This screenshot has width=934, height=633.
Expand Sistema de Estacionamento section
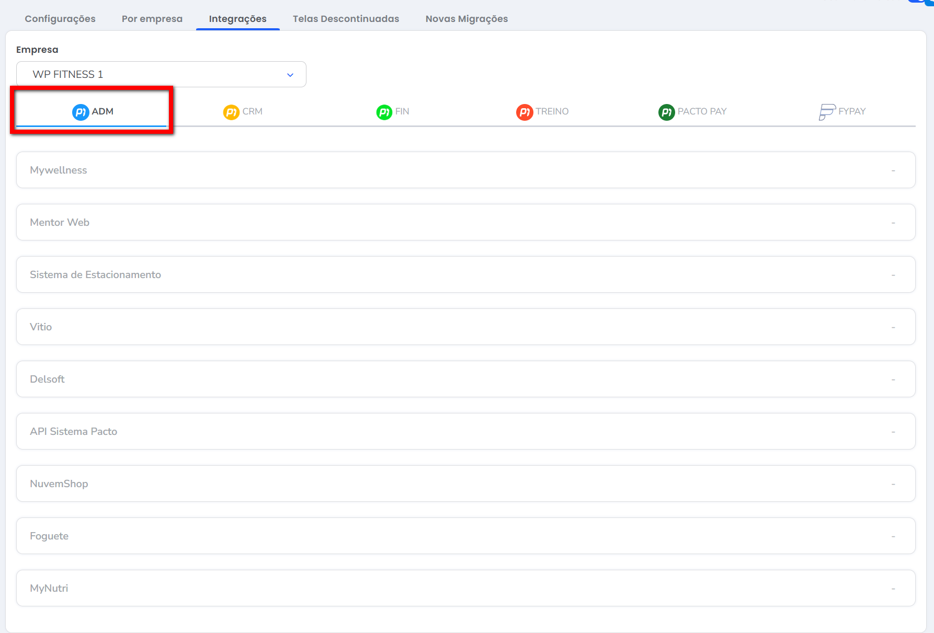tap(465, 274)
